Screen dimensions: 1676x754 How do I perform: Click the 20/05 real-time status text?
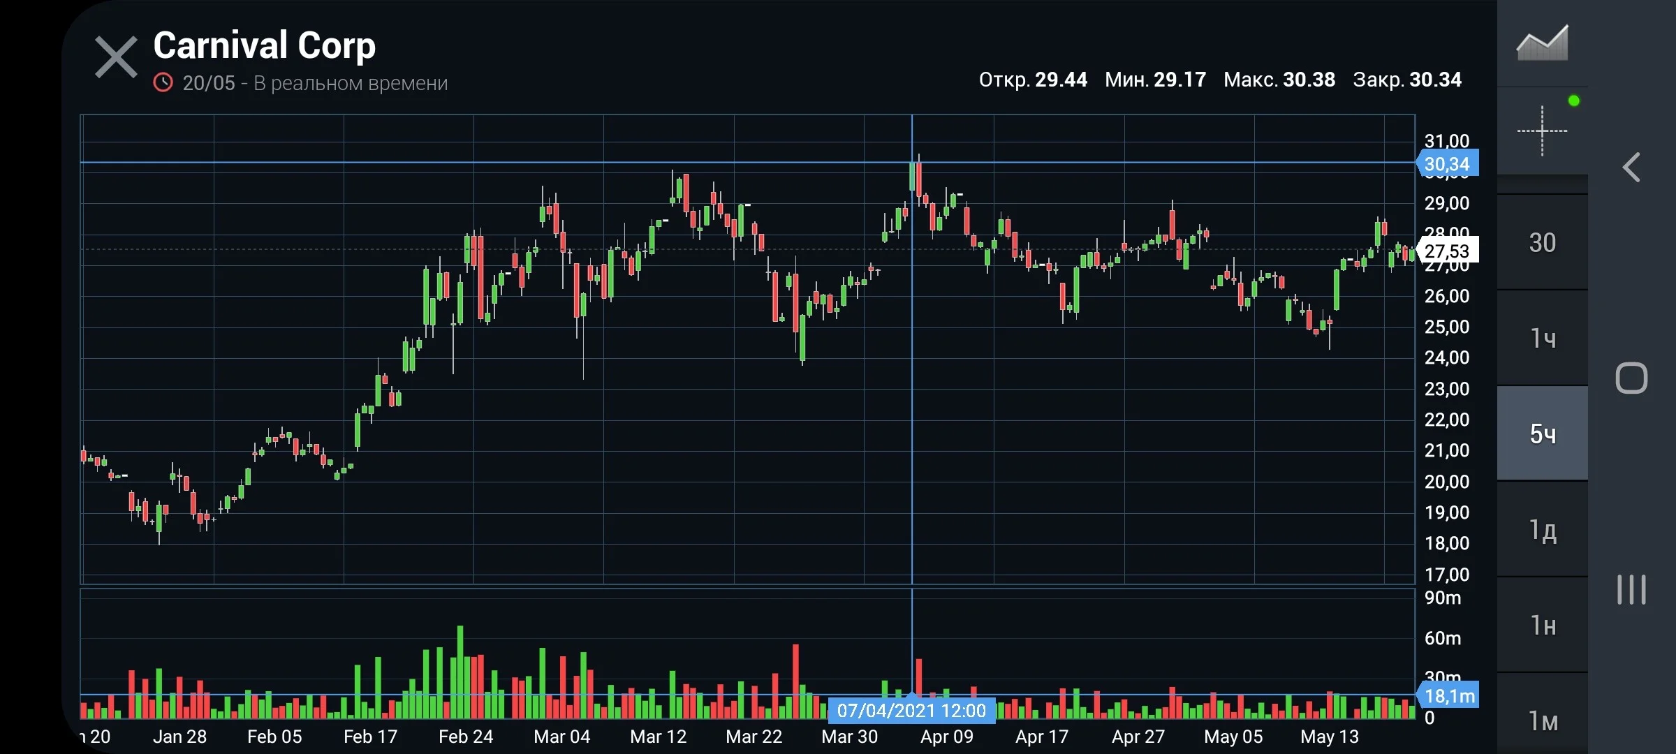pyautogui.click(x=315, y=83)
